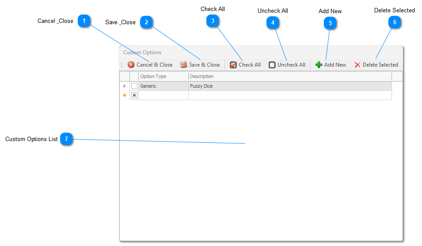Click the Cancel & Close button label

pyautogui.click(x=155, y=65)
